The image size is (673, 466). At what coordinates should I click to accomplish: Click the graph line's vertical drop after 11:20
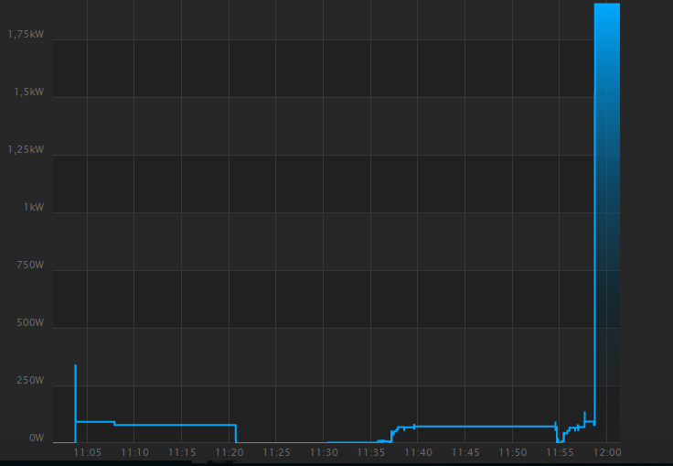point(236,434)
